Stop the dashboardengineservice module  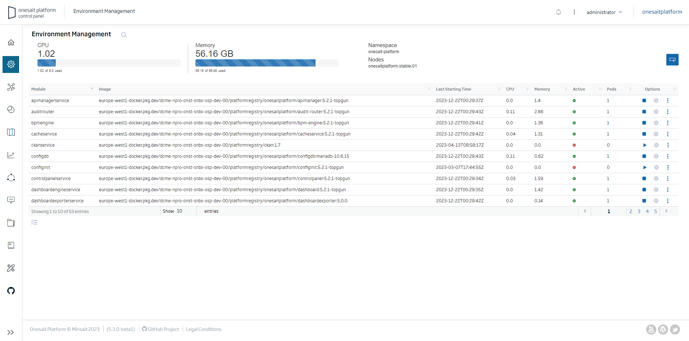[x=644, y=190]
